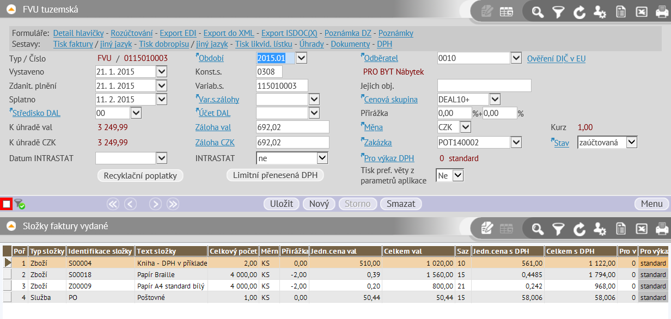Click the Z00009 identifikace cell
Viewport: 671px width, 319px height.
[101, 286]
